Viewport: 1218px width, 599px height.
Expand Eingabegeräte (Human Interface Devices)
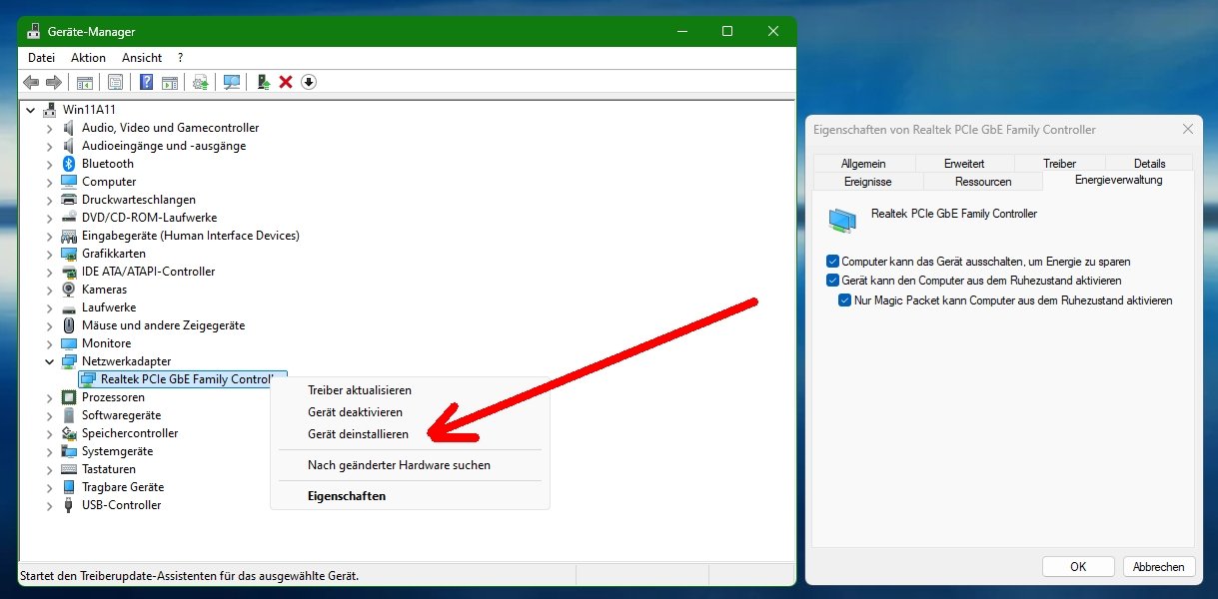pos(50,236)
